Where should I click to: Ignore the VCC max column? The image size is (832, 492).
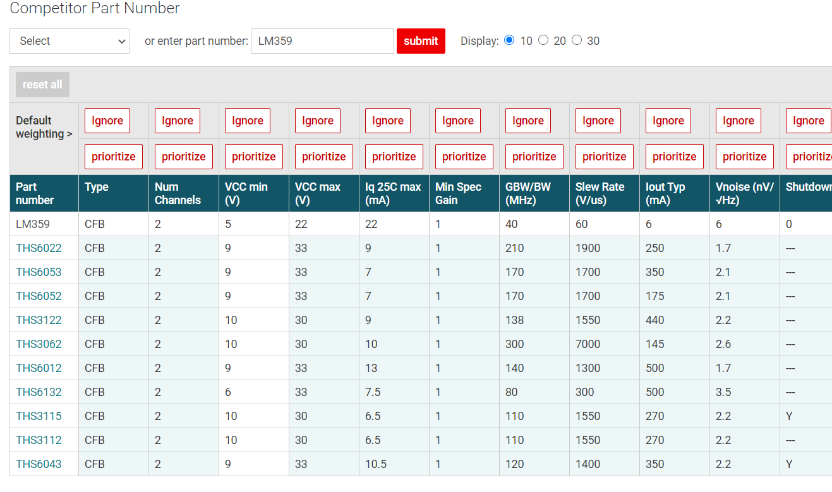318,121
